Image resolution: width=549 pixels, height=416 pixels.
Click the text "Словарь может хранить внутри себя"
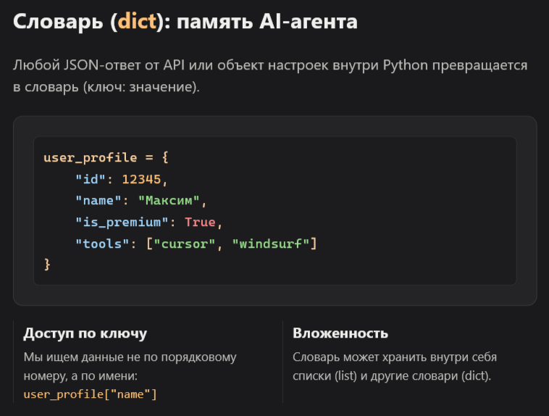[x=395, y=357]
